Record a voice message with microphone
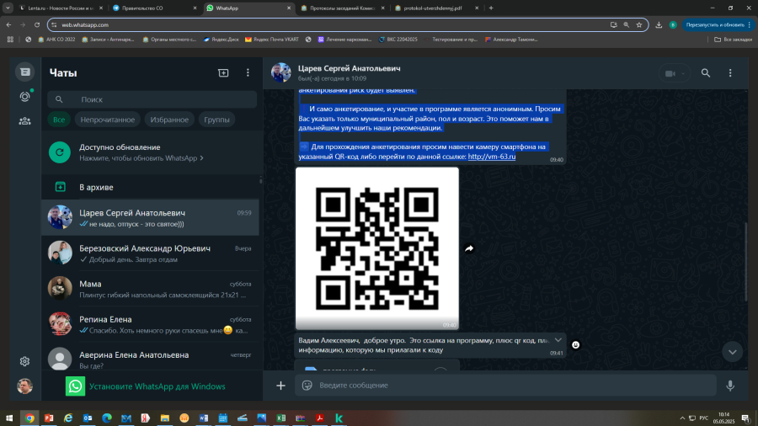 click(x=730, y=386)
